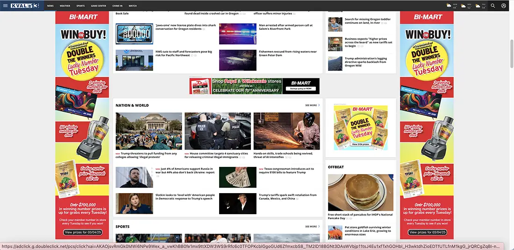The image size is (514, 250).
Task: Open the SPORTS section heading
Action: (x=122, y=226)
